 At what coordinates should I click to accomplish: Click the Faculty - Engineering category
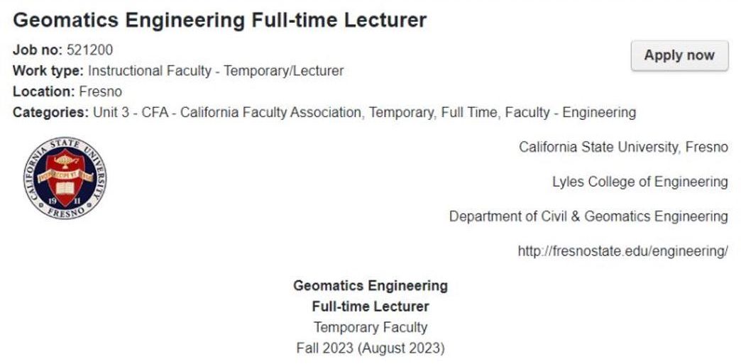tap(571, 113)
